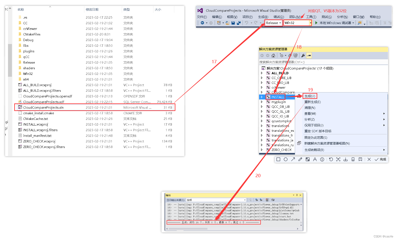Click the download save icon in screenshot toolbar
This screenshot has width=397, height=240.
[346, 159]
